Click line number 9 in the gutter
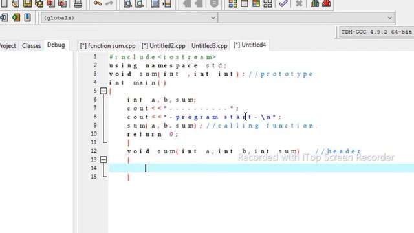The width and height of the screenshot is (414, 233). 95,125
